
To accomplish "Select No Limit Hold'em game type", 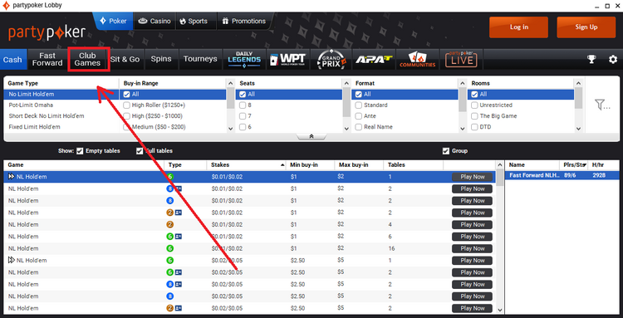I will point(61,95).
